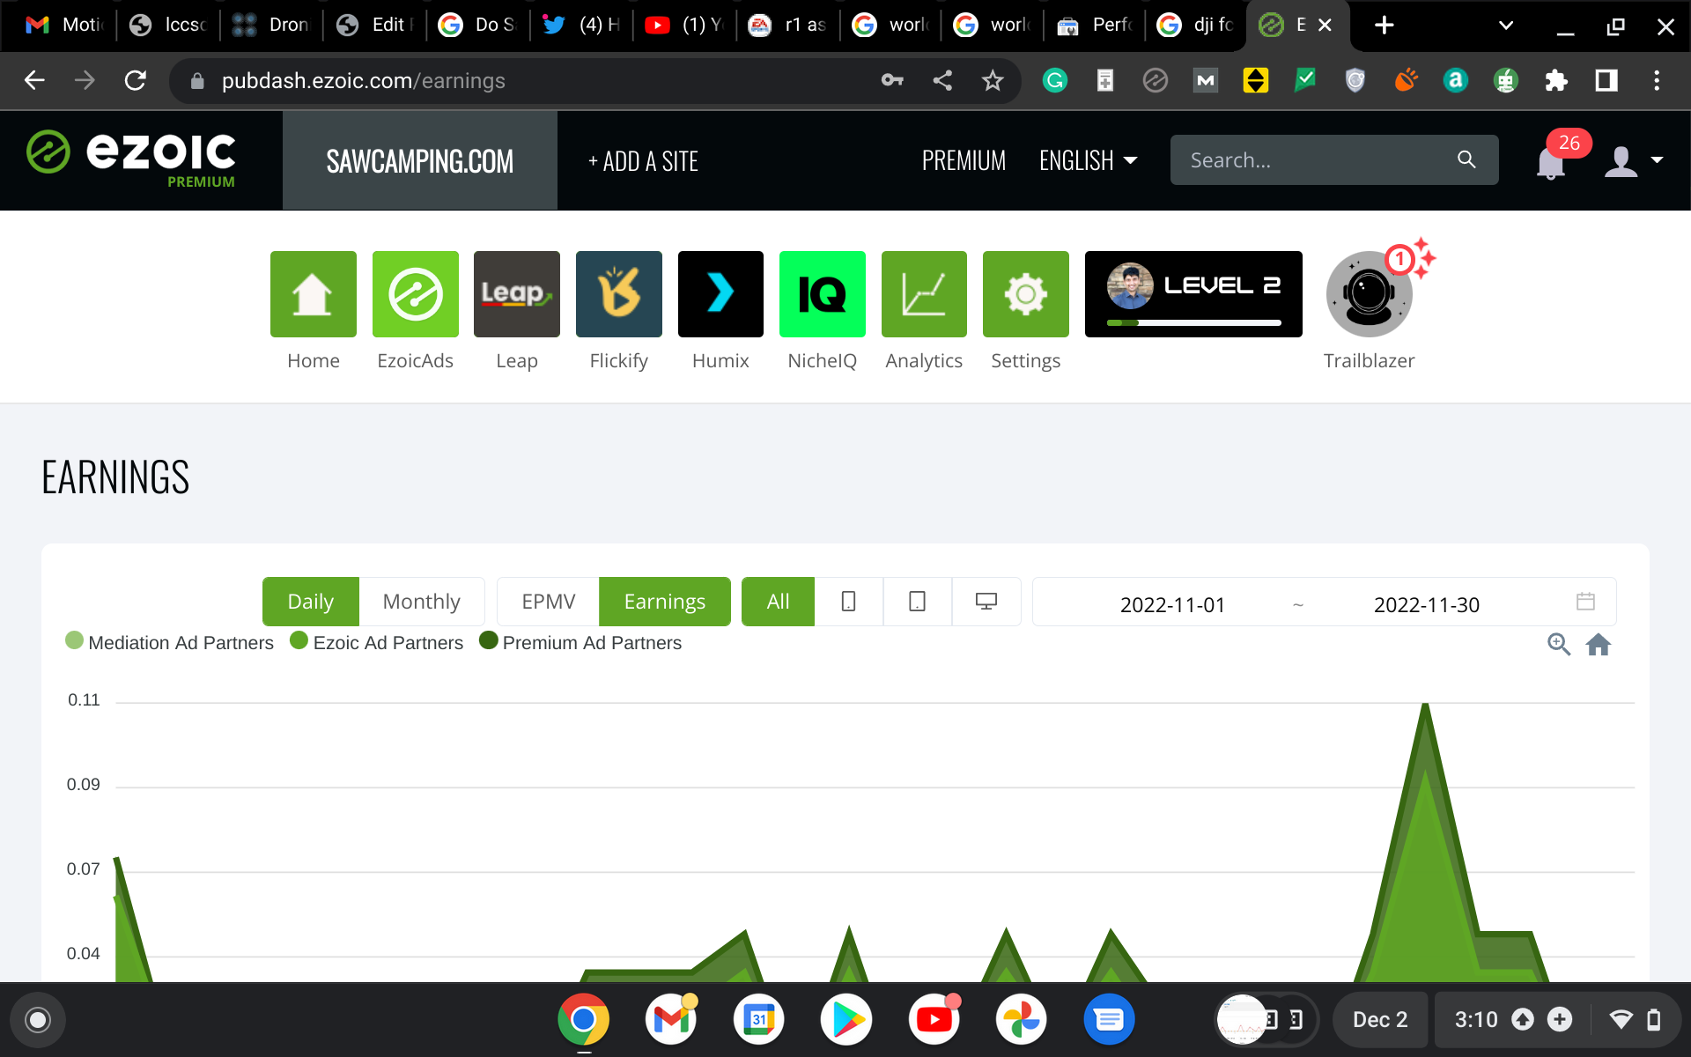The width and height of the screenshot is (1691, 1057).
Task: Close the active Ezoic browser tab
Action: [x=1325, y=26]
